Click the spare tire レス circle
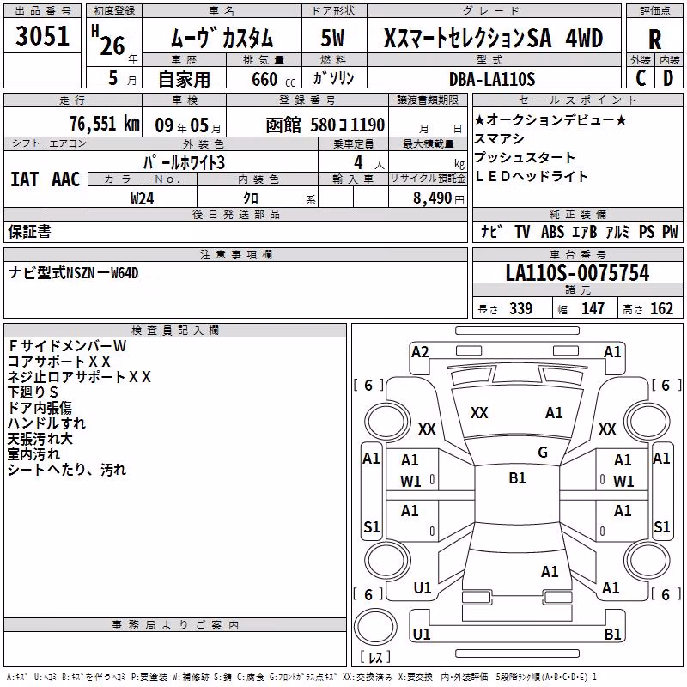 (374, 626)
